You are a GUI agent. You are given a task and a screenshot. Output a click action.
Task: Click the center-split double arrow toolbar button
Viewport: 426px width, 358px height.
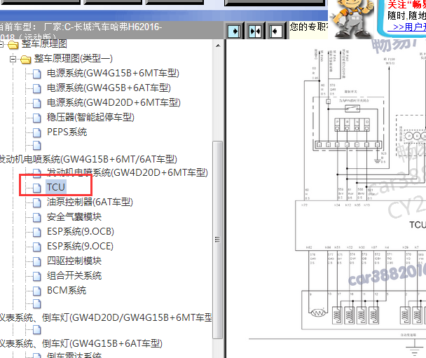pos(255,32)
